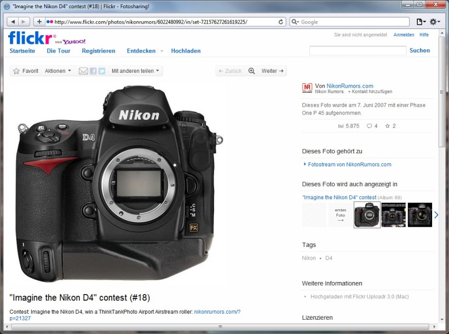This screenshot has width=449, height=334.
Task: Open comments via speech bubble icon
Action: [370, 125]
